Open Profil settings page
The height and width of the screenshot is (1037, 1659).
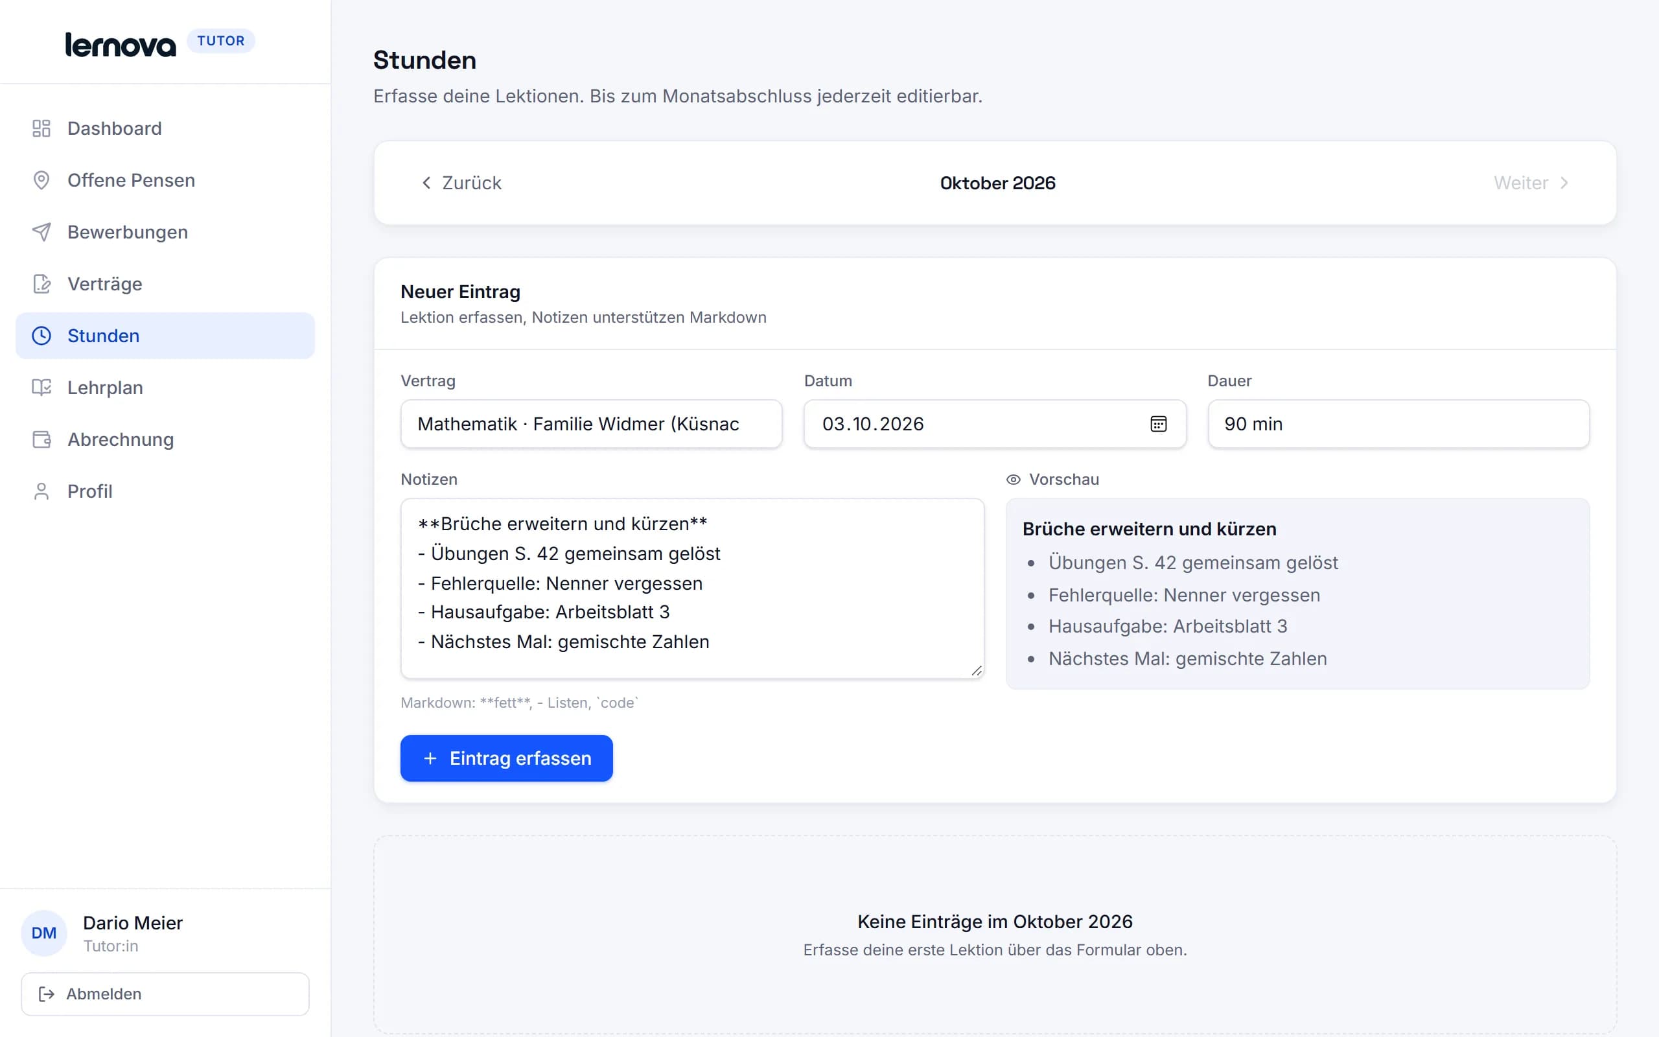pos(165,491)
